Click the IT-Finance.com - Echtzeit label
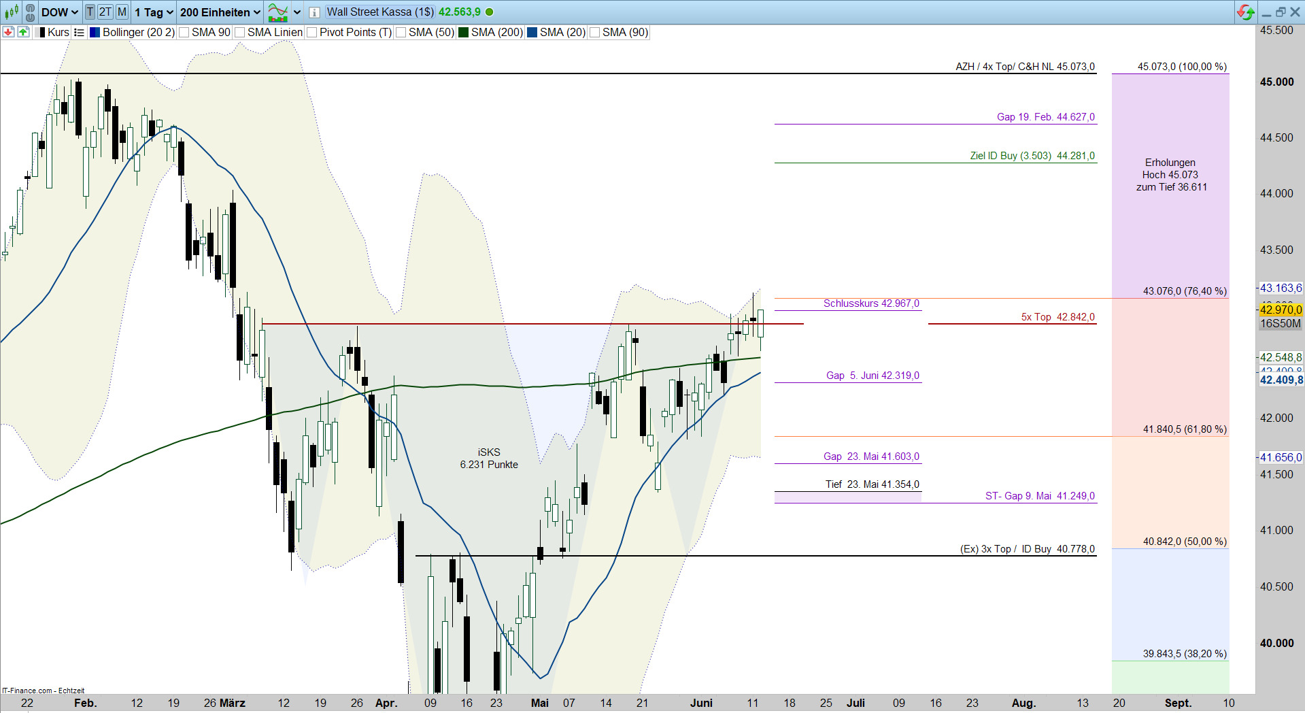The height and width of the screenshot is (713, 1305). tap(43, 691)
